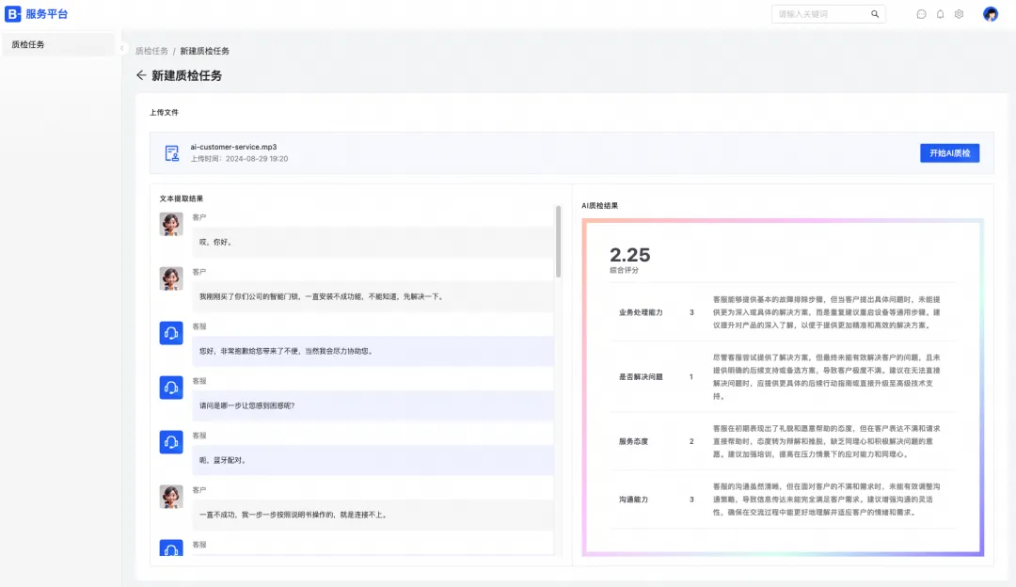The height and width of the screenshot is (587, 1016).
Task: Click the 服务态度 evaluation description text
Action: (826, 441)
